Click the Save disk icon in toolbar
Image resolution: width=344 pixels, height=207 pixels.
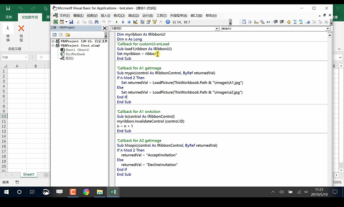pyautogui.click(x=71, y=22)
